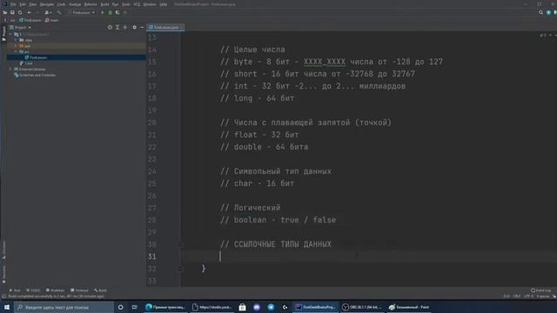Click the UTF-8 encoding status entry
557x313 pixels.
tap(528, 296)
